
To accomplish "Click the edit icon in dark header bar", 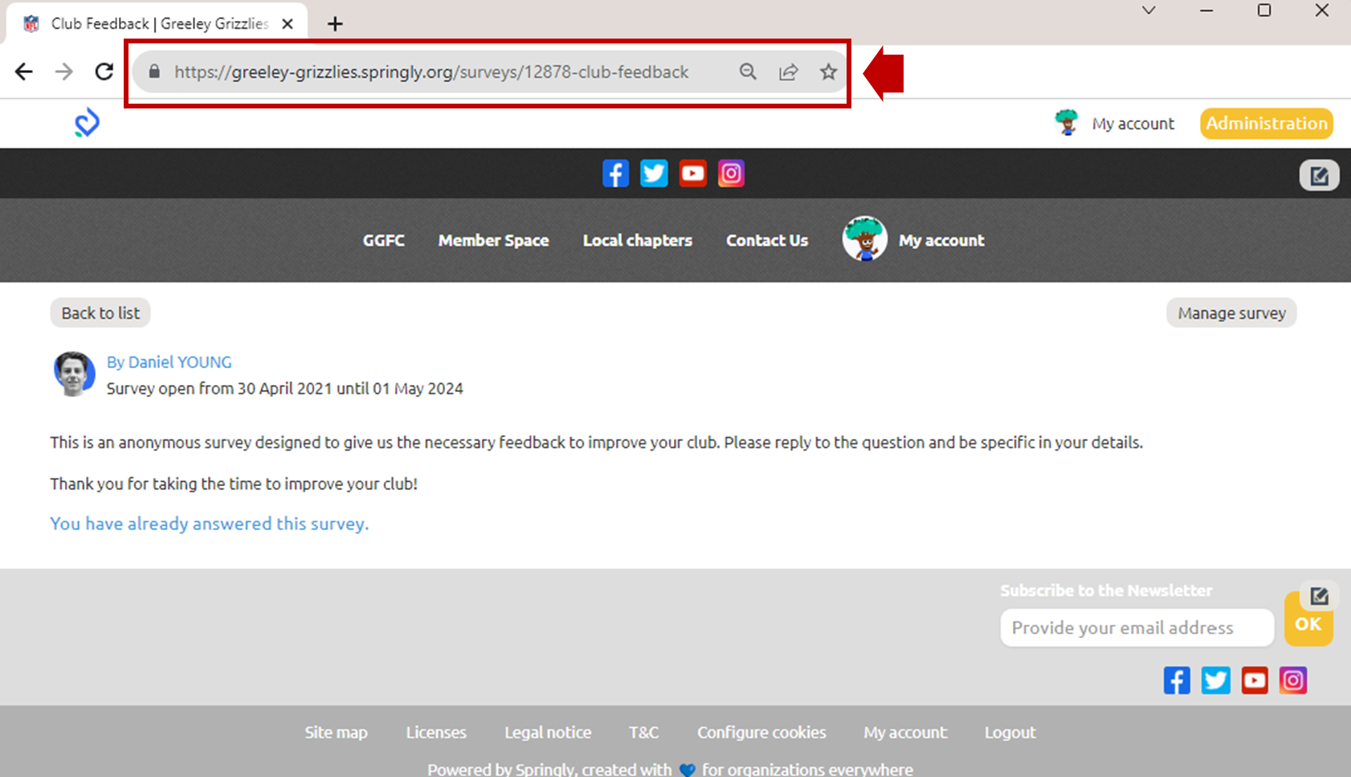I will click(1319, 175).
